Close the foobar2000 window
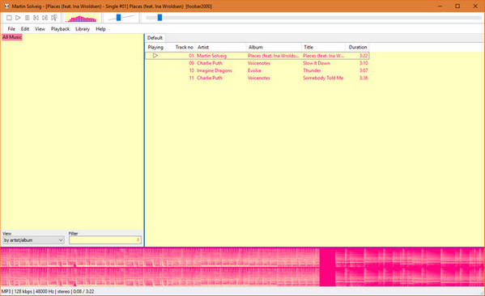The image size is (485, 296). pos(475,6)
